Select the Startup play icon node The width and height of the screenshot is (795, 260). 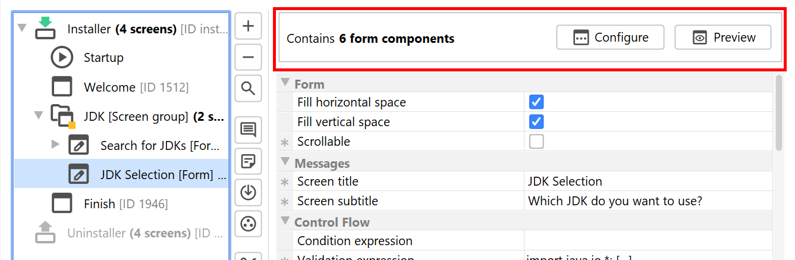(62, 58)
